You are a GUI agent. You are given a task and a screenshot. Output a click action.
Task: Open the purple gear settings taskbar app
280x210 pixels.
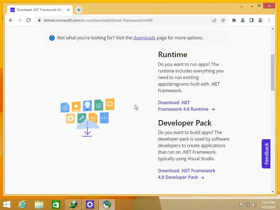click(x=90, y=205)
